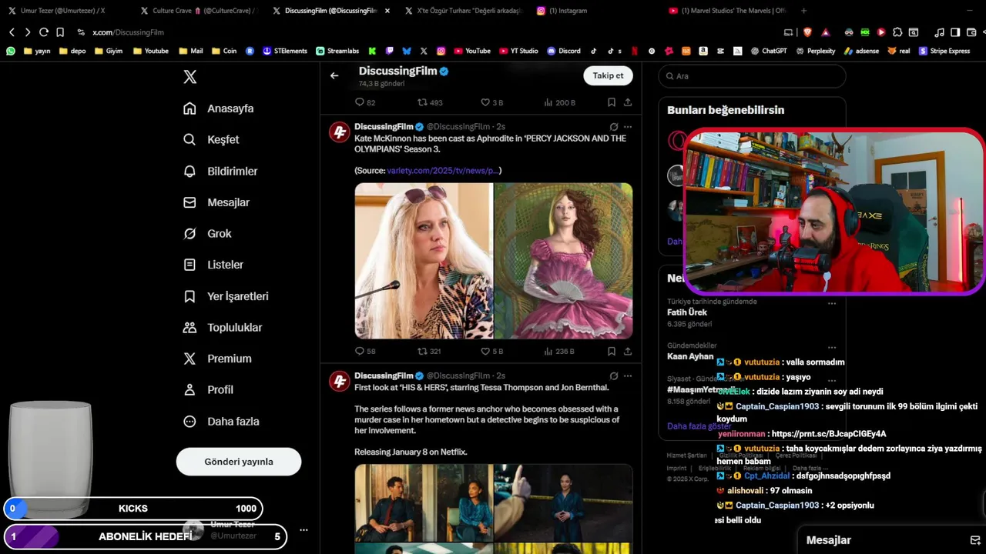The height and width of the screenshot is (554, 986).
Task: Click the Takip et follow button
Action: tap(608, 75)
